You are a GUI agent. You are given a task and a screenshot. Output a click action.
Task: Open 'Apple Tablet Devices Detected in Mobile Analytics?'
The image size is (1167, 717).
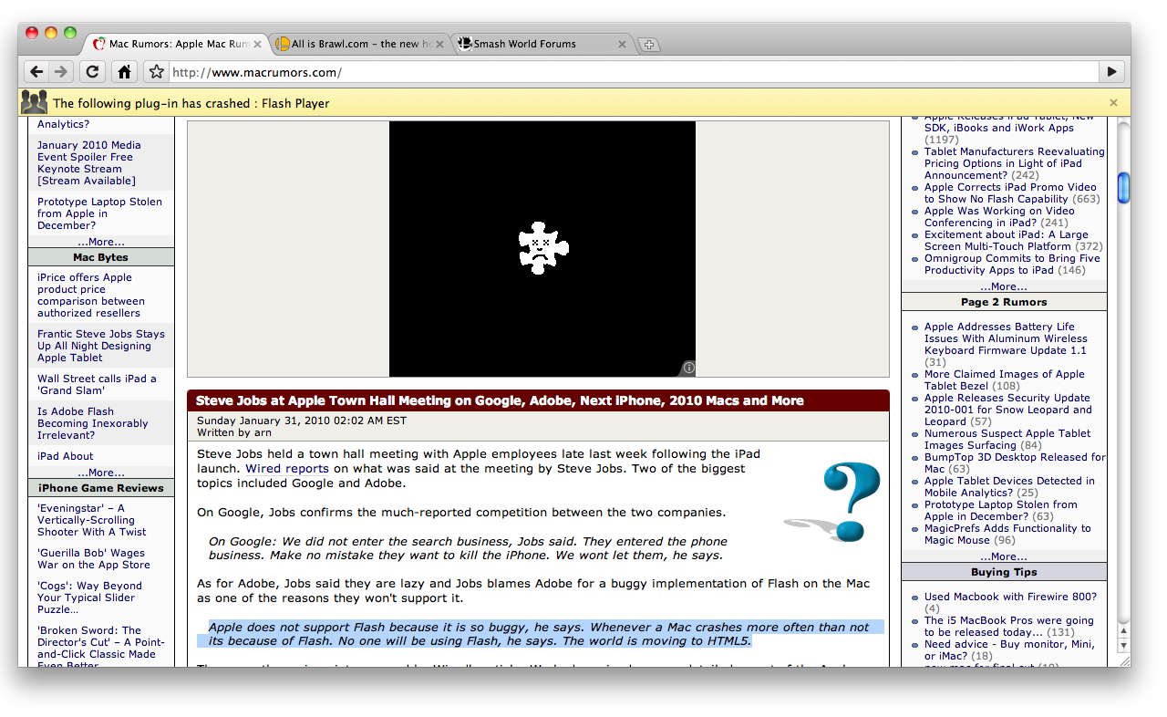point(1009,486)
